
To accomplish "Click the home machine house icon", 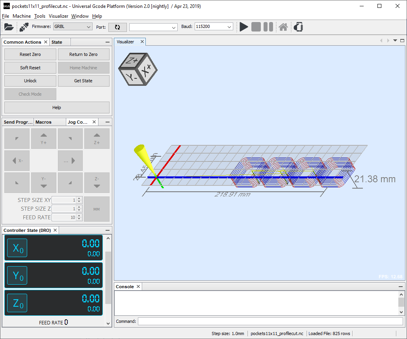I will [x=283, y=27].
